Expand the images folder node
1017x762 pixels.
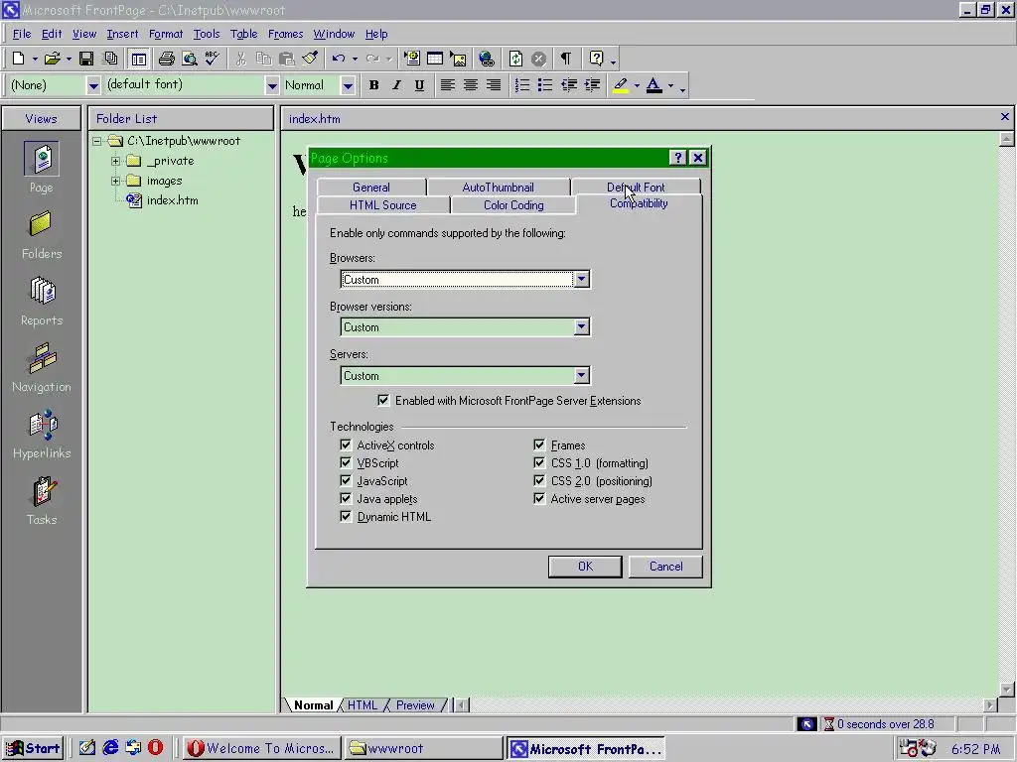click(115, 181)
